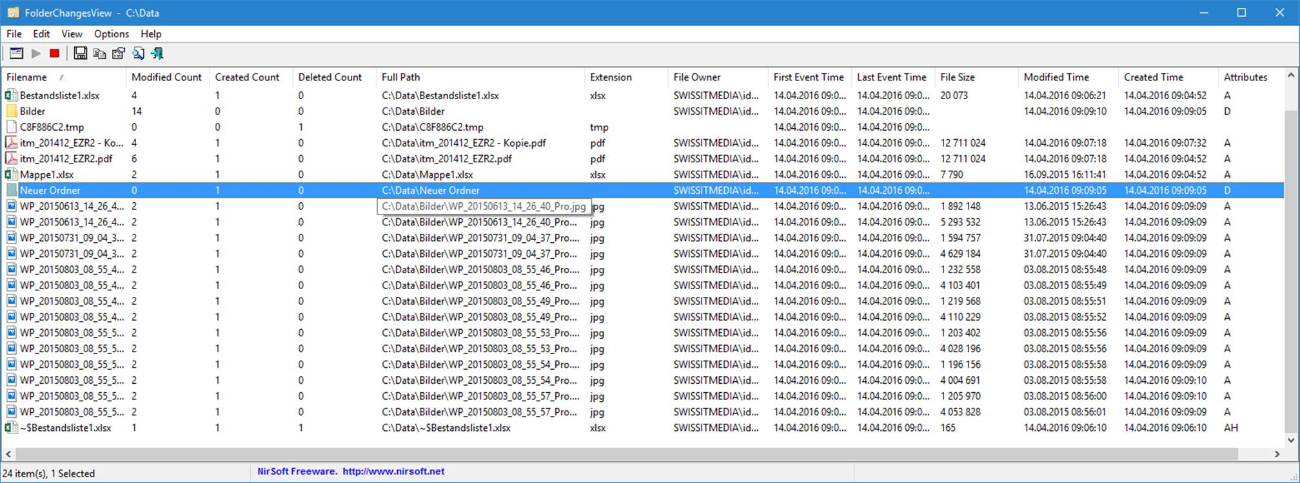
Task: Select the Mappe1.xlsx row
Action: point(643,175)
